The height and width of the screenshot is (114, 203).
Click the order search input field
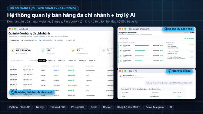[20, 60]
